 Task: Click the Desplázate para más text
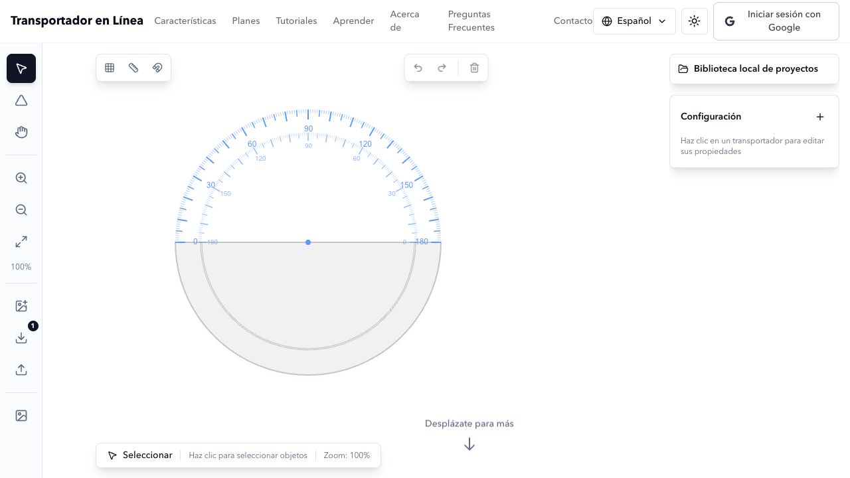click(x=469, y=424)
